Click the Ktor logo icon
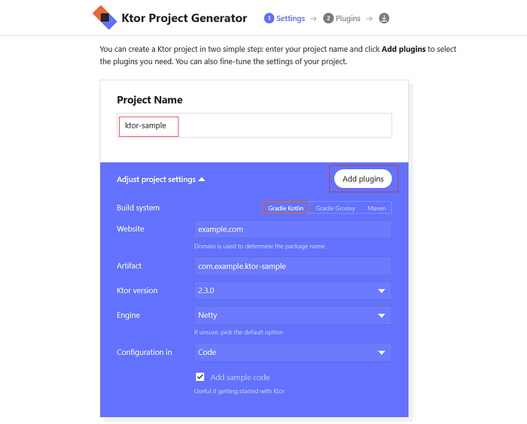Screen dimensions: 527x424 (x=105, y=17)
